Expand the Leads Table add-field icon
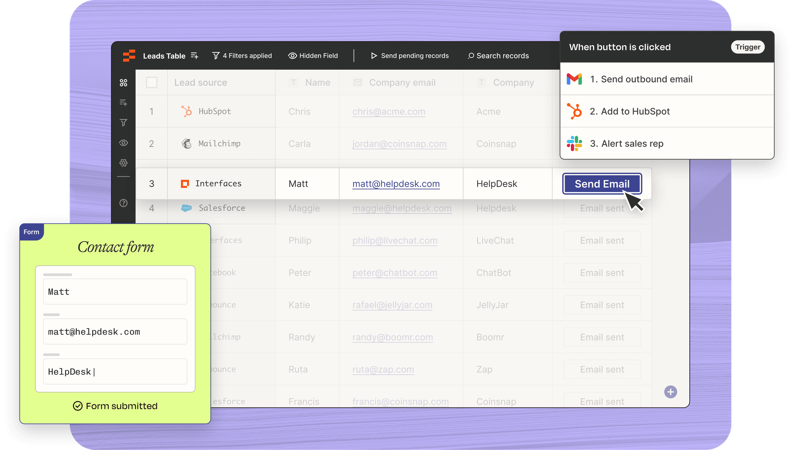 point(195,56)
